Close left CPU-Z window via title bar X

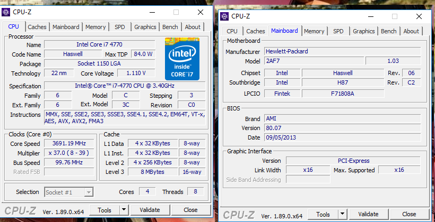coord(201,12)
